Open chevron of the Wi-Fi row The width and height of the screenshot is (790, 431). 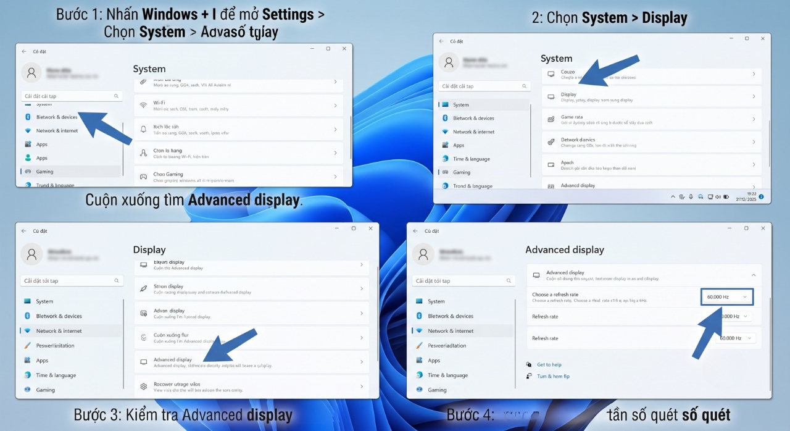click(335, 106)
